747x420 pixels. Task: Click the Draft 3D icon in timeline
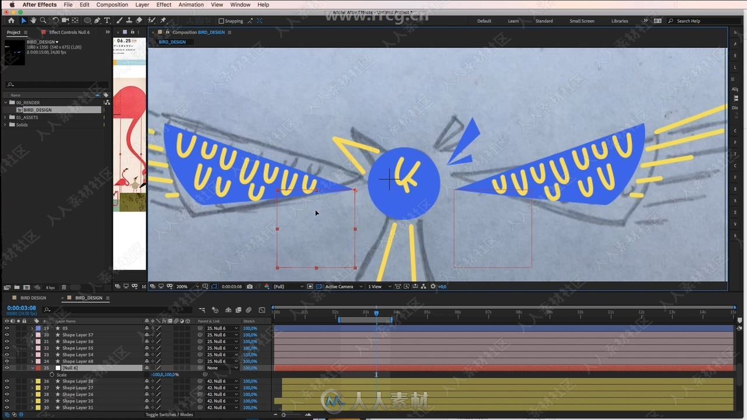click(215, 310)
